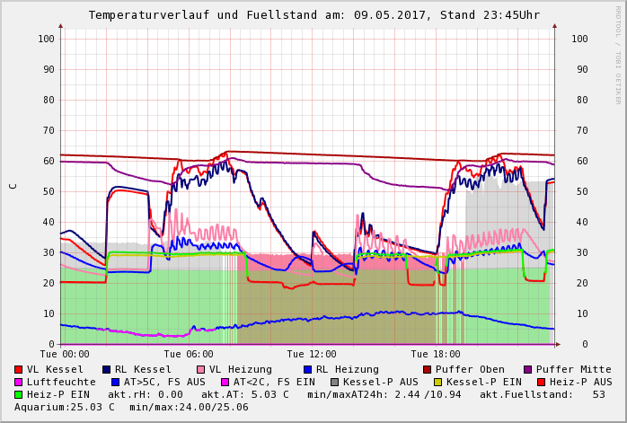Click the blue RL Heizung legend swatch
This screenshot has height=423, width=627.
pyautogui.click(x=307, y=369)
